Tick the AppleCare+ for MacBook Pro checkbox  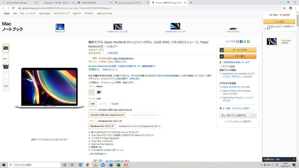click(x=221, y=74)
